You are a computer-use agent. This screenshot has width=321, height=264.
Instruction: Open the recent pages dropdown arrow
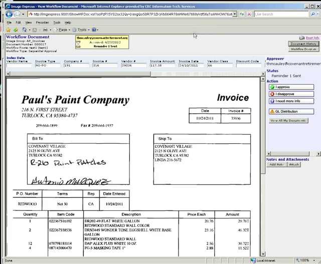coord(23,15)
